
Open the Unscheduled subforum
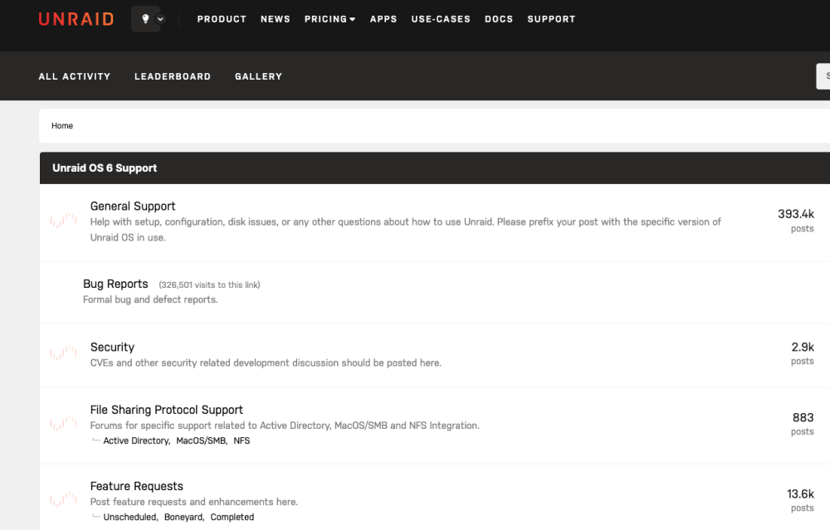129,517
